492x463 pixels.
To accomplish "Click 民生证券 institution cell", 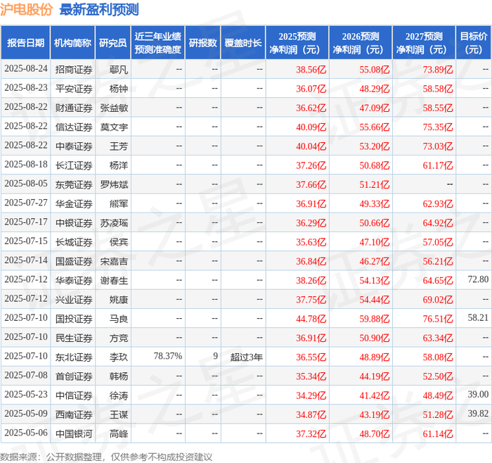I will coord(74,338).
